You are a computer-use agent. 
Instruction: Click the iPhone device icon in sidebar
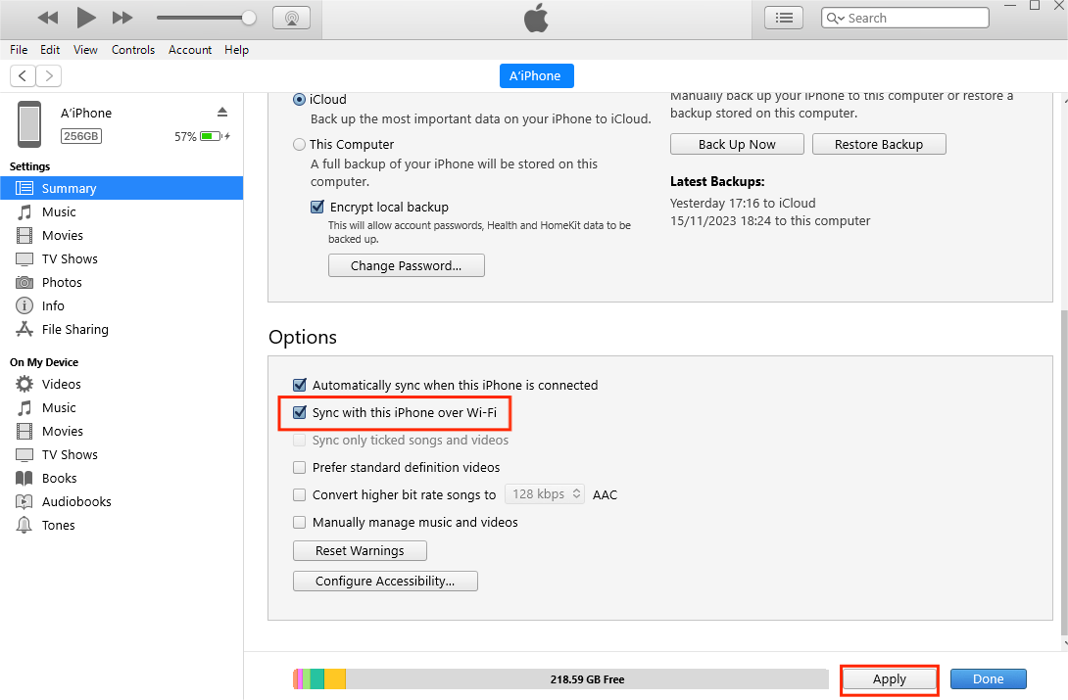pos(29,123)
